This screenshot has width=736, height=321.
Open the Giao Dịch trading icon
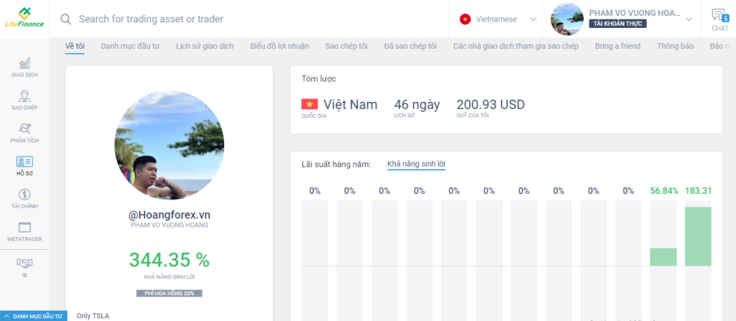pos(24,63)
